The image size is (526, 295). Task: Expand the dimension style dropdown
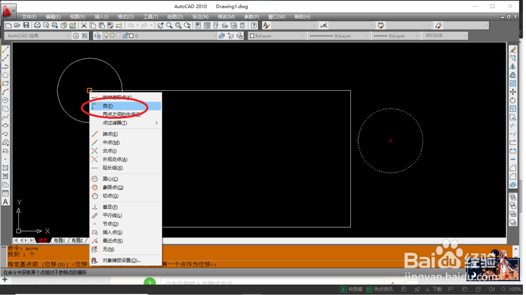[x=372, y=25]
